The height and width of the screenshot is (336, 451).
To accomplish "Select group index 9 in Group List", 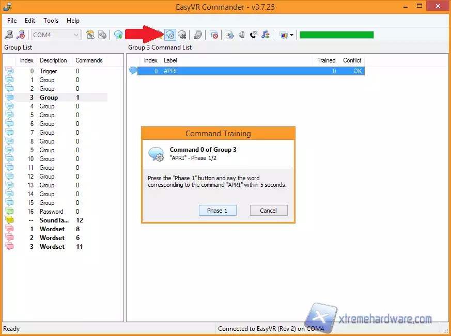I will tap(56, 150).
